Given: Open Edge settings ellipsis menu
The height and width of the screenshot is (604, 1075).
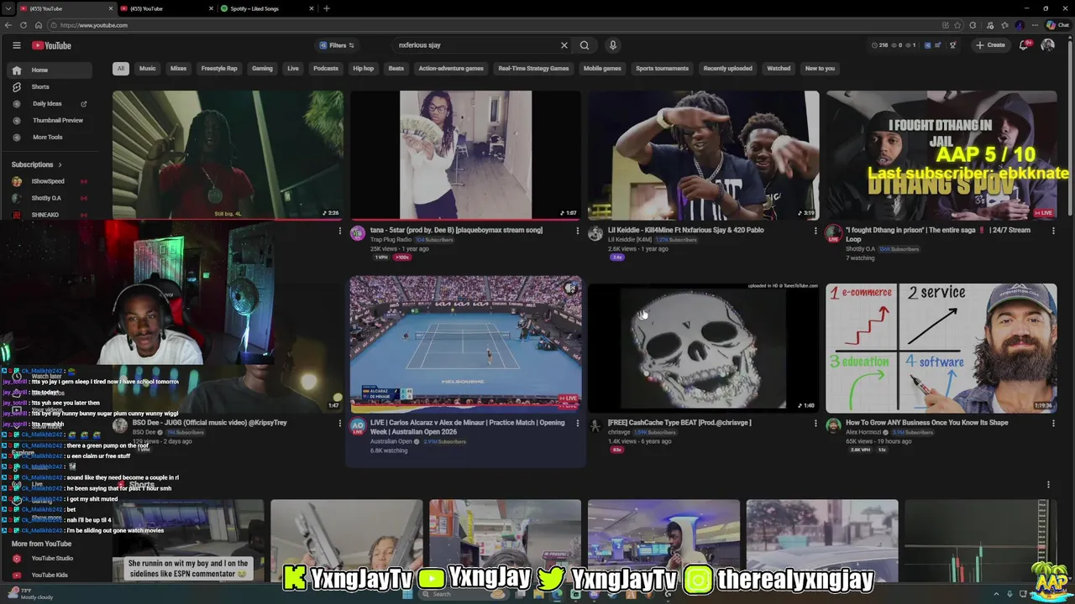Looking at the screenshot, I should [x=1035, y=25].
